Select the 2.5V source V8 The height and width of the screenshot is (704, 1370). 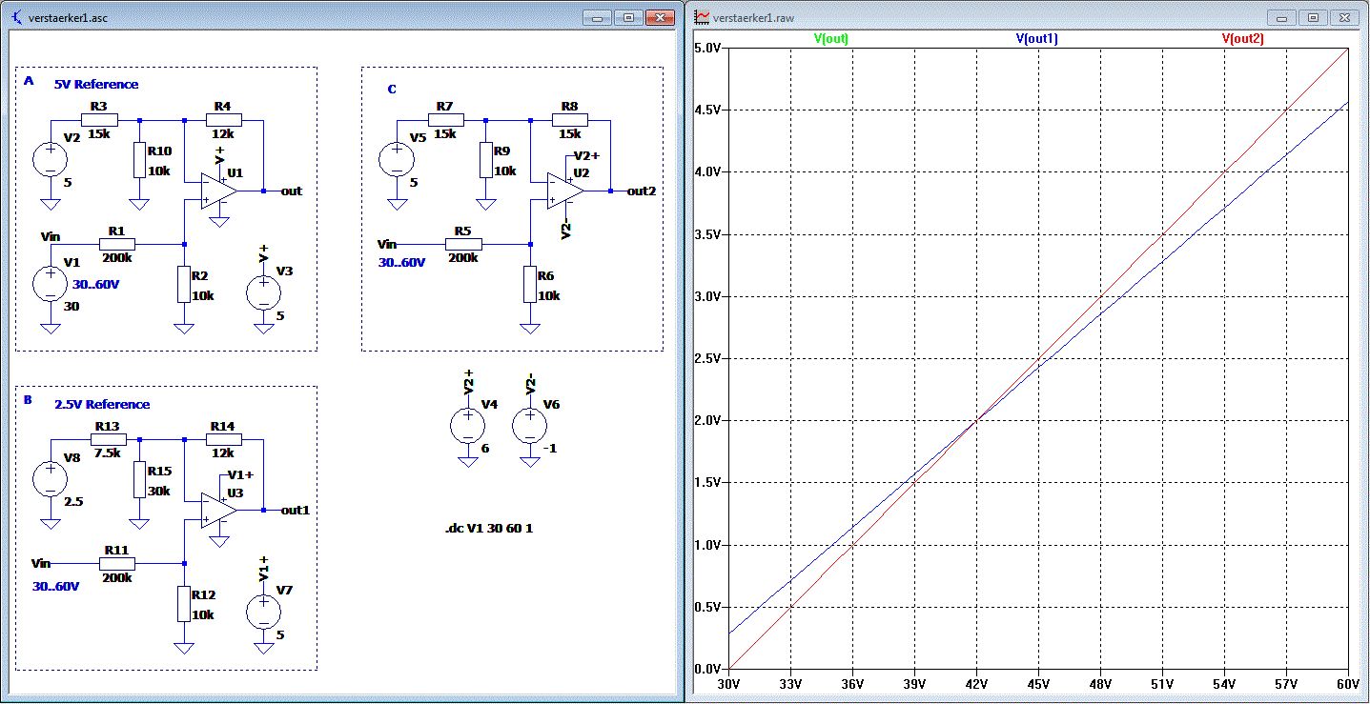pyautogui.click(x=50, y=478)
